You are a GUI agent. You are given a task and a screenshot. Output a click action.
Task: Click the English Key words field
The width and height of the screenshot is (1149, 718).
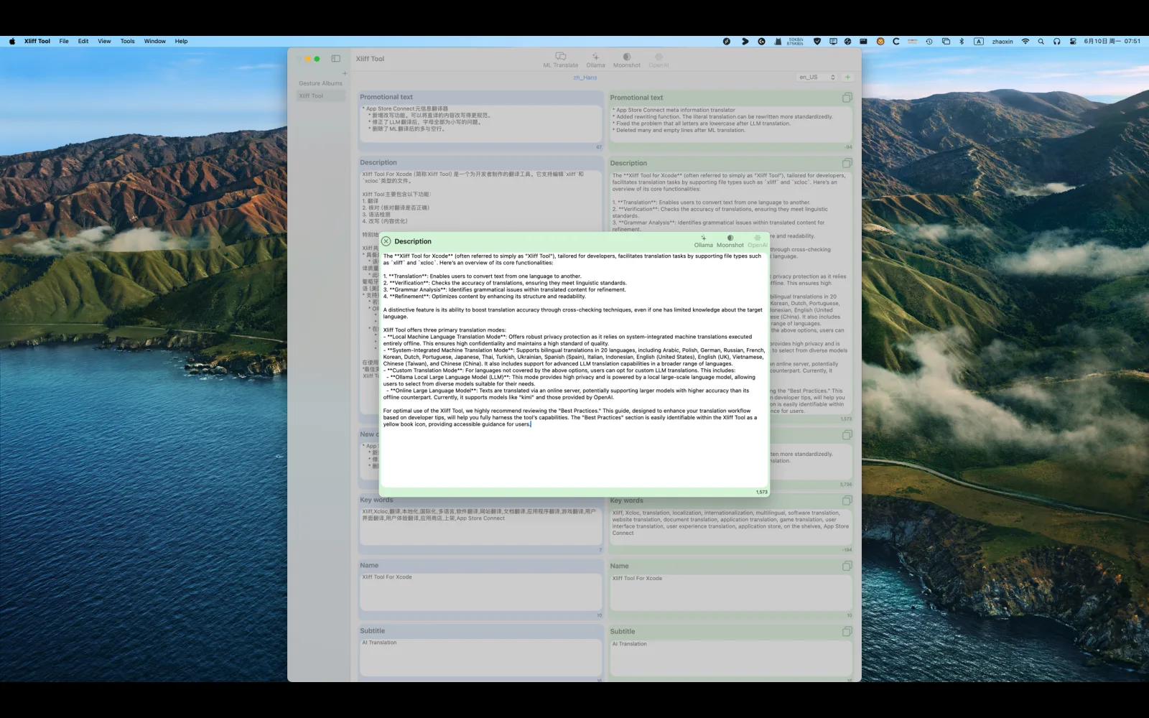click(731, 528)
